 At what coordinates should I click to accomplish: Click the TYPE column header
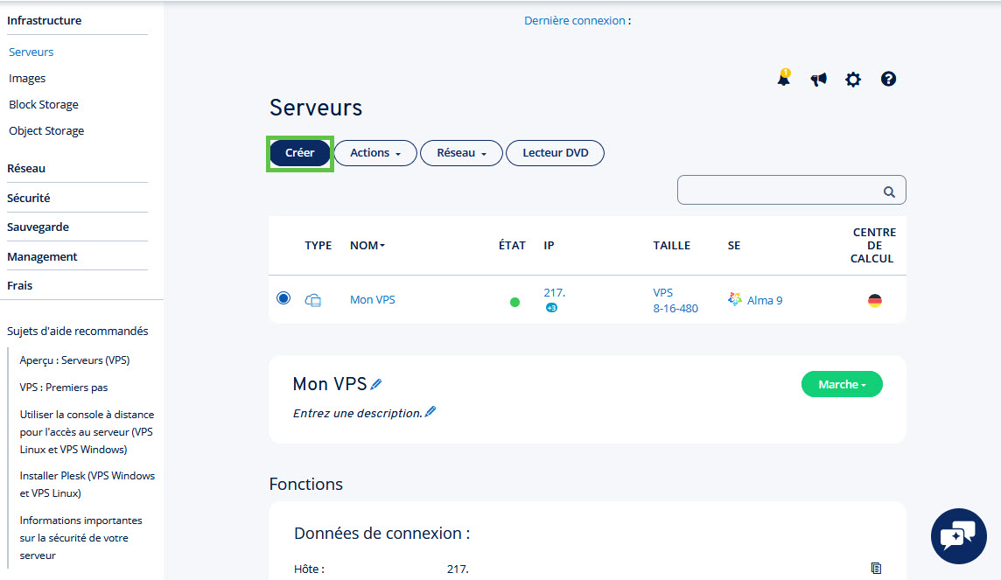tap(318, 246)
